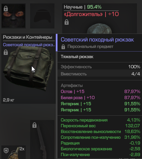Select the combat knife item
This screenshot has width=142, height=159.
click(x=41, y=141)
